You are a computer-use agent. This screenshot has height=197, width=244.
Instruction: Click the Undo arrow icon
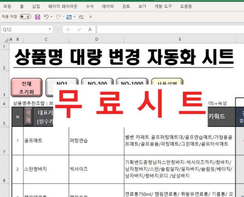pyautogui.click(x=46, y=17)
